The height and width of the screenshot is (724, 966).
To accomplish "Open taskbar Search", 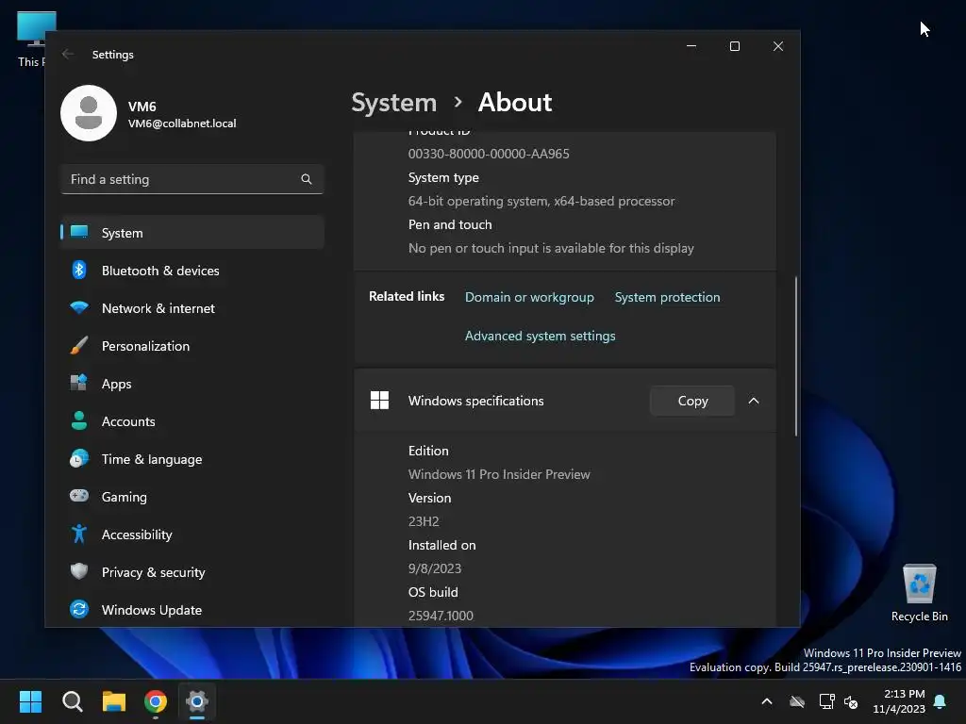I will tap(72, 701).
